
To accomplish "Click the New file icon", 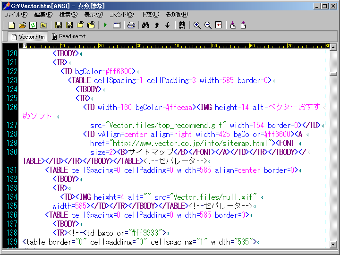I will pyautogui.click(x=11, y=25).
